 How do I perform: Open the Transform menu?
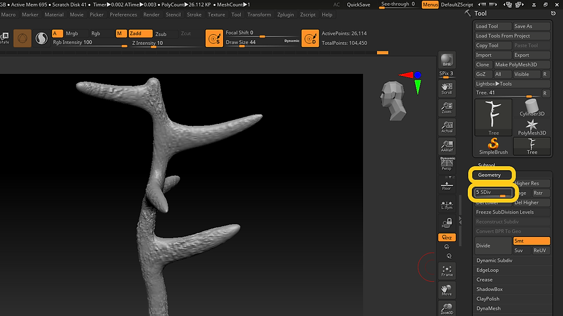(x=259, y=15)
